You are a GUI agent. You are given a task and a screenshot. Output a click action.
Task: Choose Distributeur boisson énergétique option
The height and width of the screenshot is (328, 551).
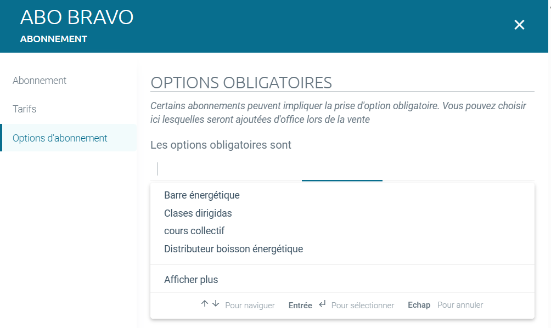(x=233, y=249)
